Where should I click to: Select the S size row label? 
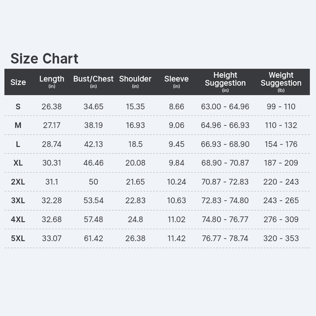18,106
